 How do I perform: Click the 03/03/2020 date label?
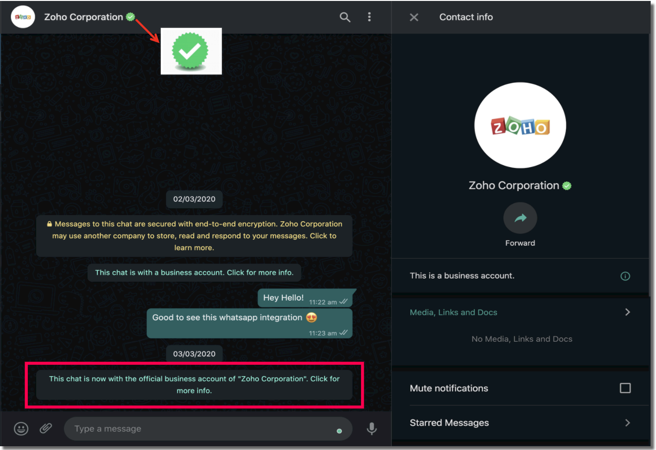pyautogui.click(x=194, y=354)
